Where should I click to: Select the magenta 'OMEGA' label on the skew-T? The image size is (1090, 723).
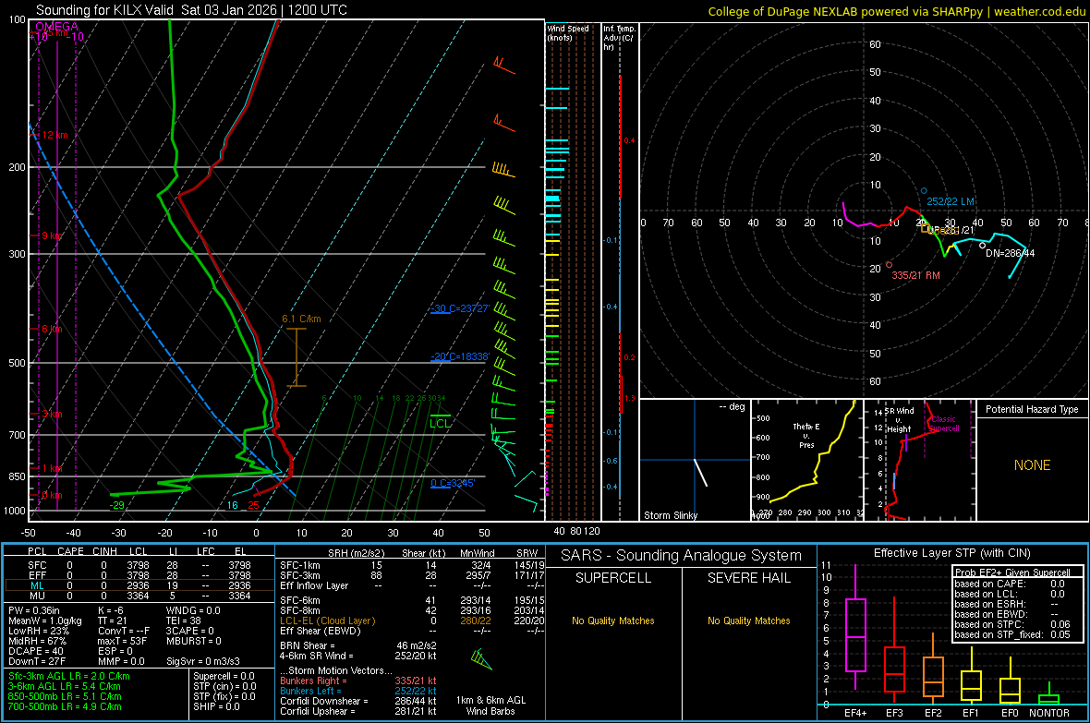56,27
